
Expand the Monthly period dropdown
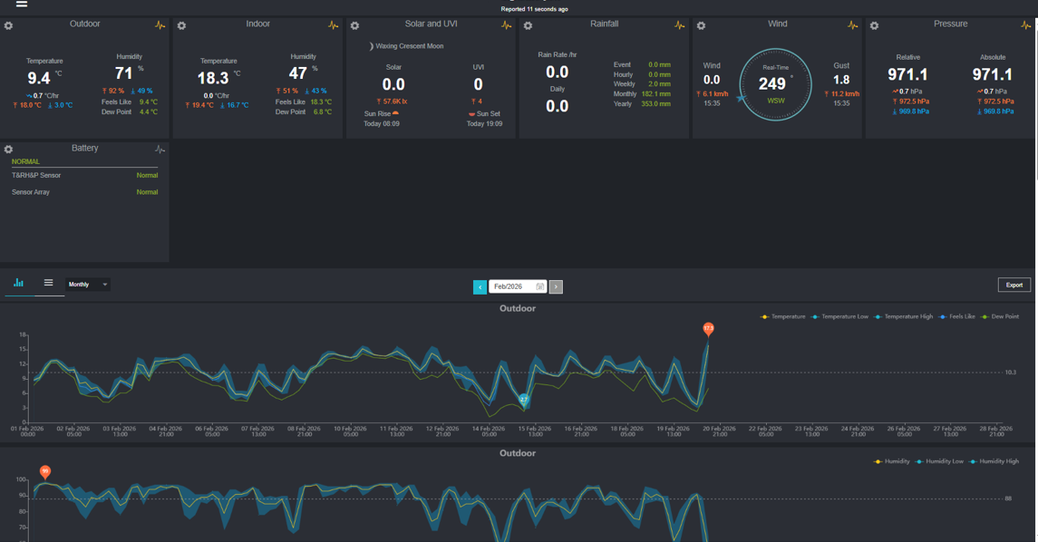[x=88, y=285]
